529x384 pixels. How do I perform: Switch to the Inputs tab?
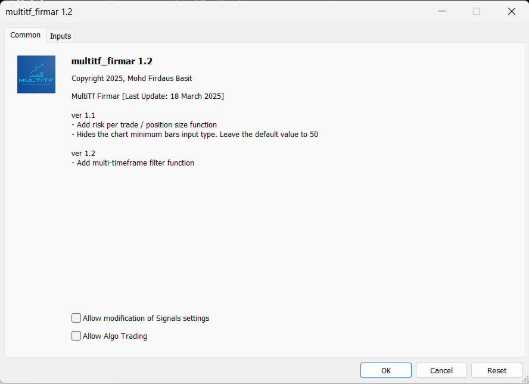tap(60, 36)
